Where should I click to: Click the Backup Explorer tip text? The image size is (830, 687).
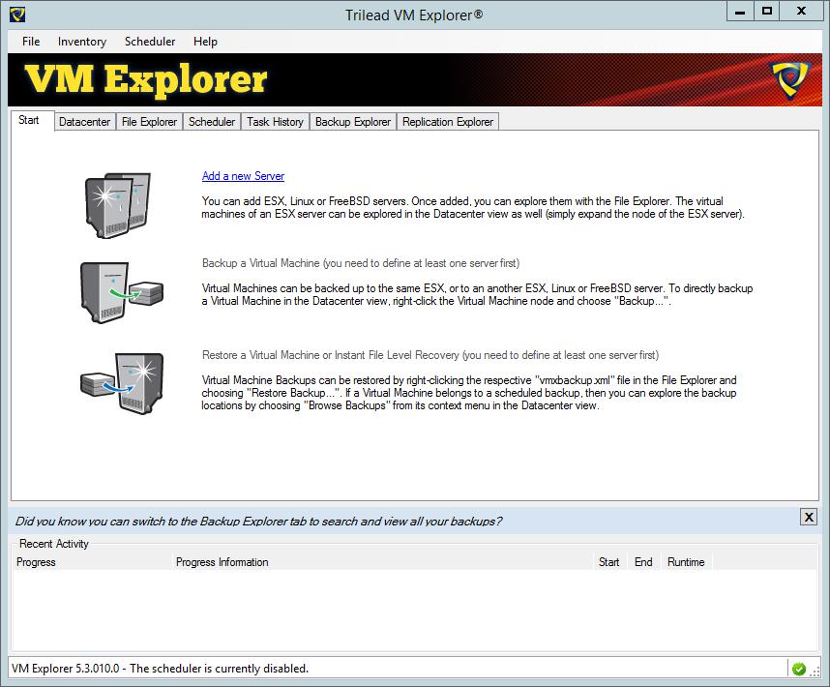tap(258, 522)
